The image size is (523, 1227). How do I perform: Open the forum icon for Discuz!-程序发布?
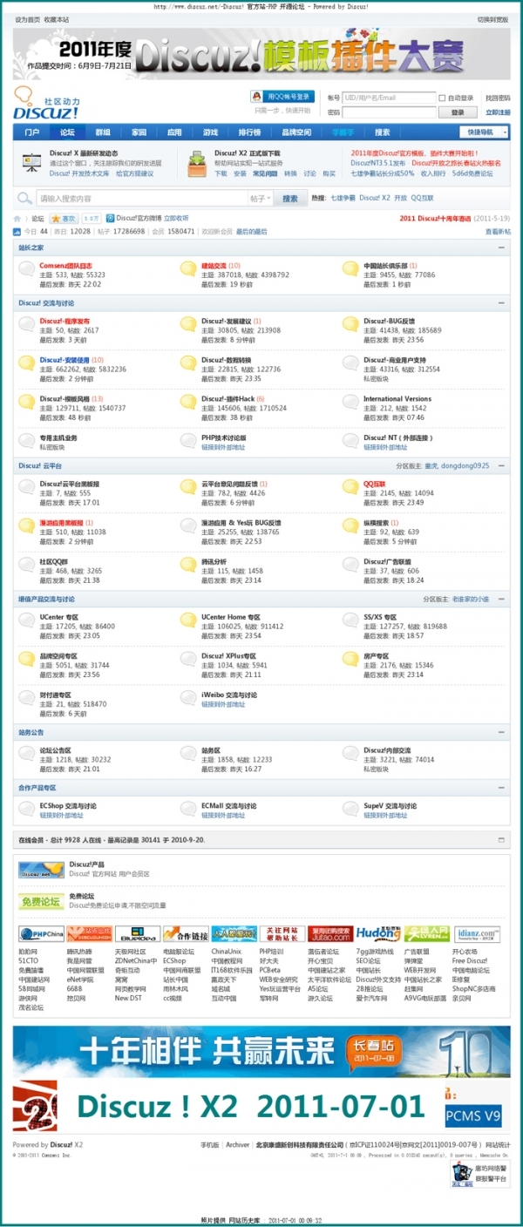click(x=27, y=324)
